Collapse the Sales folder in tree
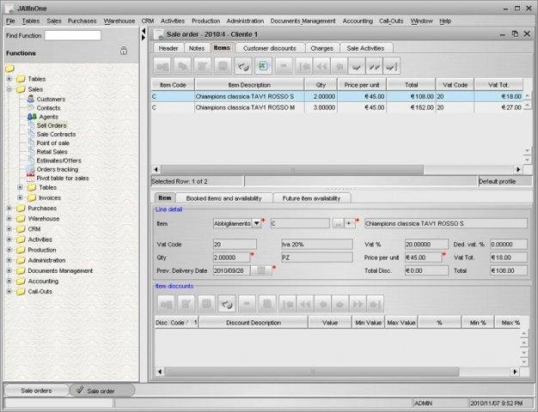This screenshot has width=538, height=412. click(9, 88)
